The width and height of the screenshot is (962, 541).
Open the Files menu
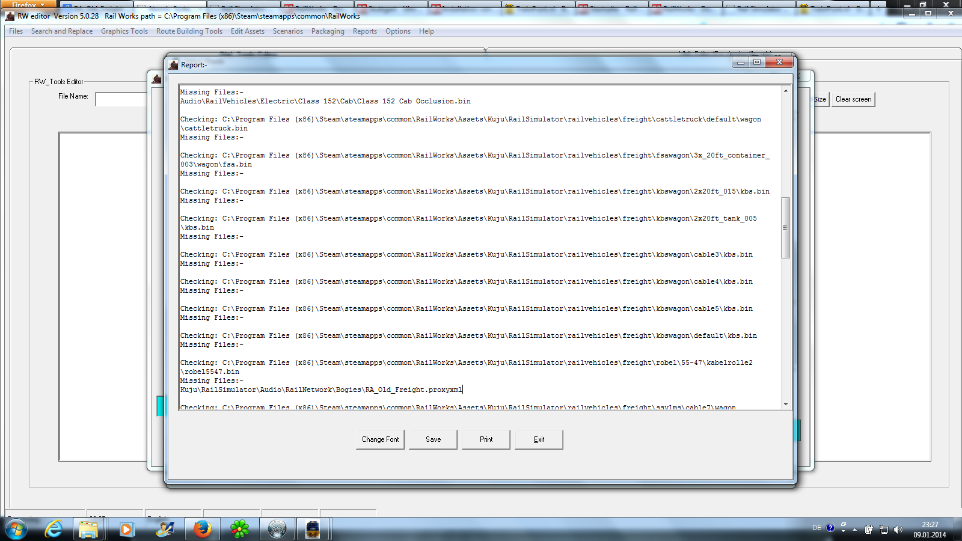(16, 31)
